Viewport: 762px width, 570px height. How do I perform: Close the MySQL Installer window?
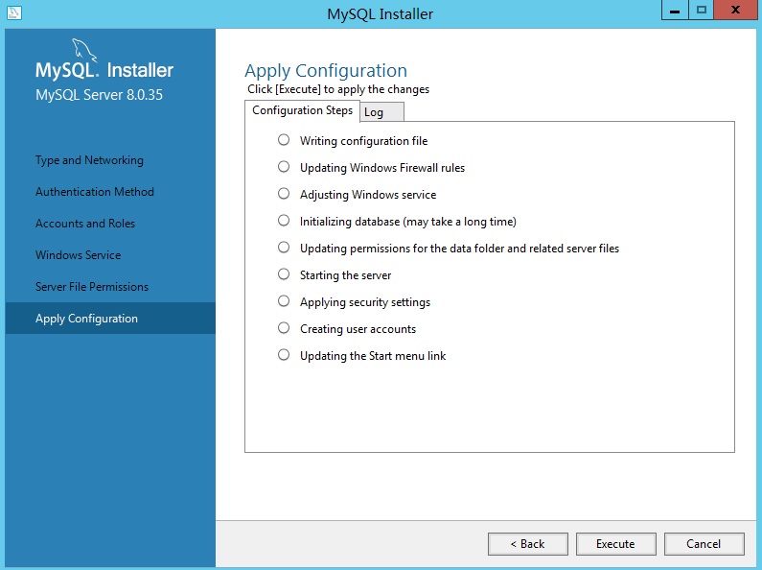[736, 11]
